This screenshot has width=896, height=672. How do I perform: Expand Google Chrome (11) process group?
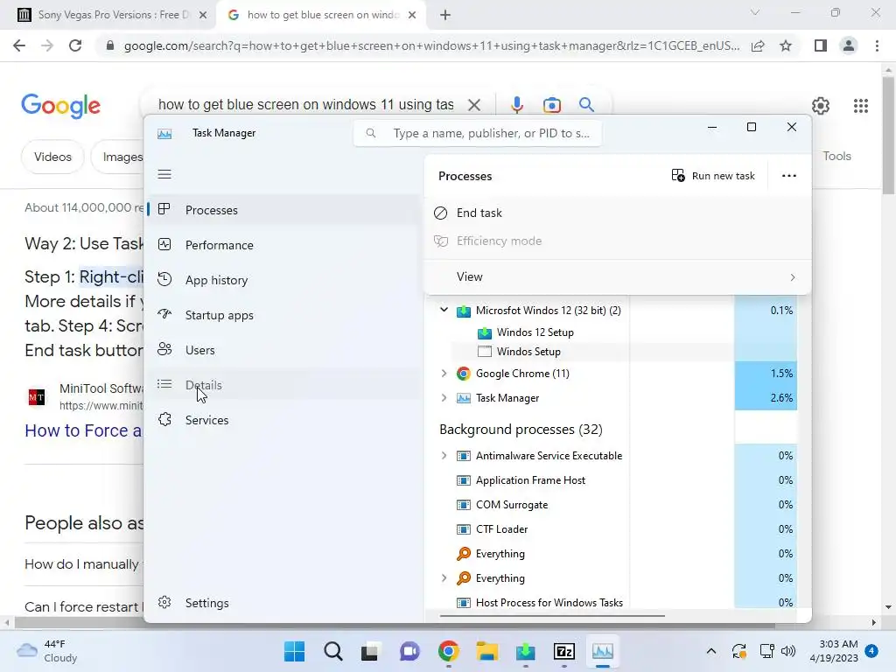(444, 373)
